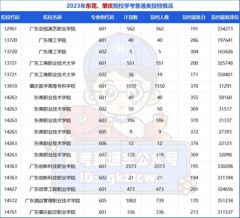
Task: Click the admitted count 739
Action: [x=160, y=201]
